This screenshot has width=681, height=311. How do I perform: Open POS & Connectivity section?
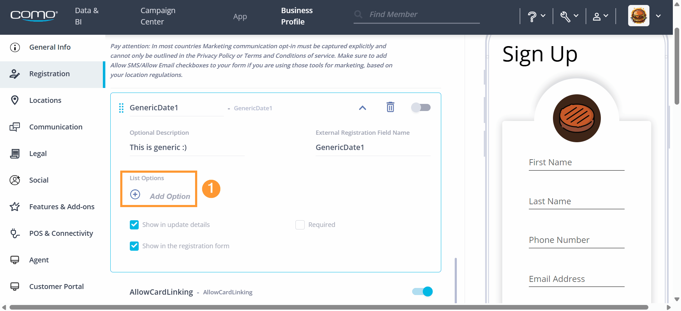coord(52,233)
